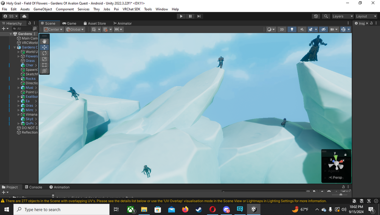Open the Layout dropdown
This screenshot has width=380, height=215.
pos(366,16)
